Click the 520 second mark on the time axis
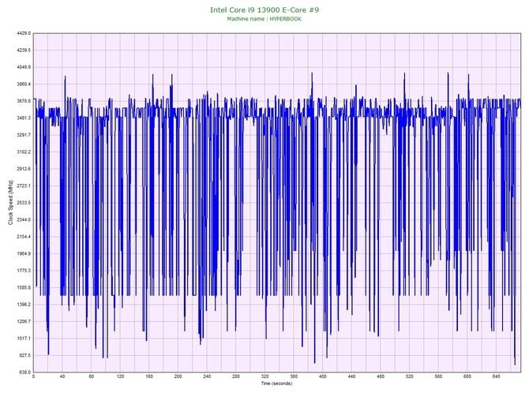Image resolution: width=529 pixels, height=397 pixels. tap(410, 377)
